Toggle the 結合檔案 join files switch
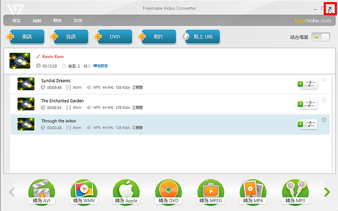Viewport: 338px width, 211px height. 321,37
